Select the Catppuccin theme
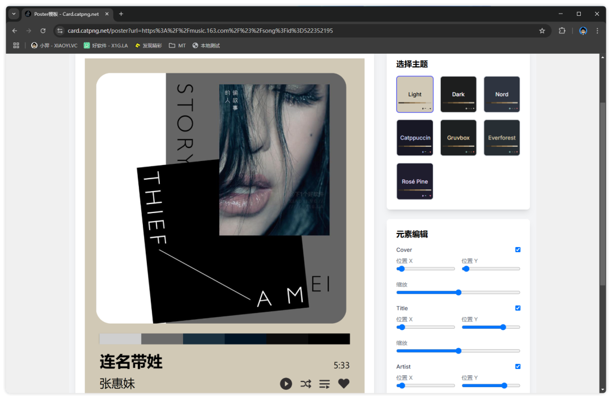 414,138
